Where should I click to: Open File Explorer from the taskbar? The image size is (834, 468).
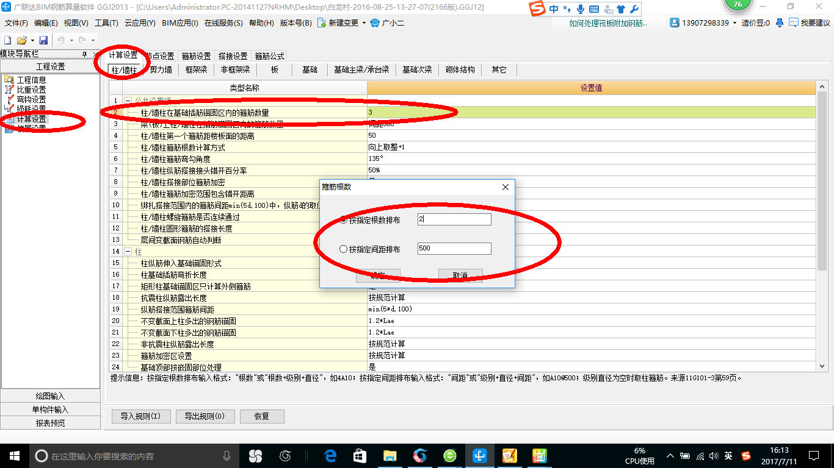click(390, 456)
